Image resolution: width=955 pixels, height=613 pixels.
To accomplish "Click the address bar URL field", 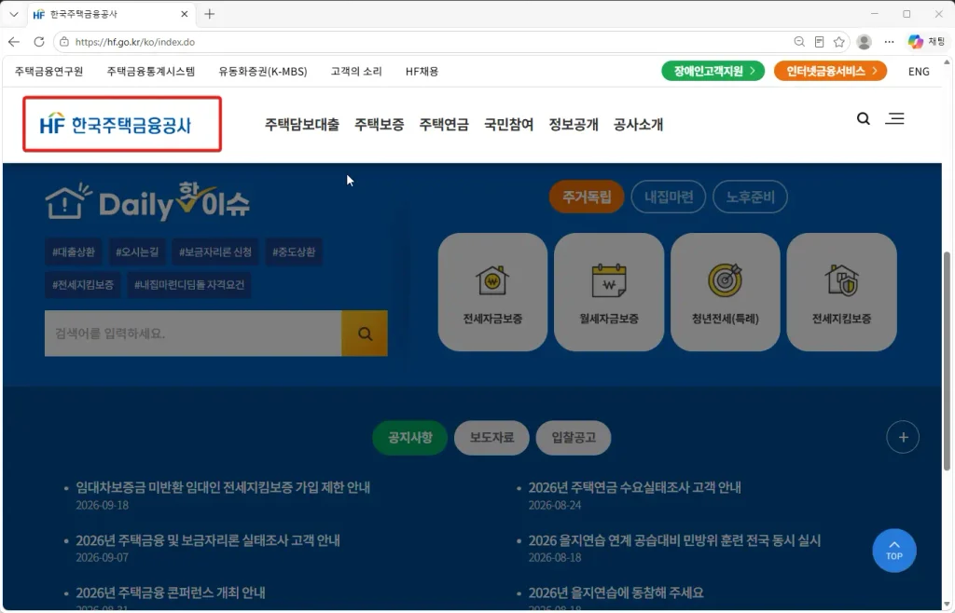I will pyautogui.click(x=426, y=42).
